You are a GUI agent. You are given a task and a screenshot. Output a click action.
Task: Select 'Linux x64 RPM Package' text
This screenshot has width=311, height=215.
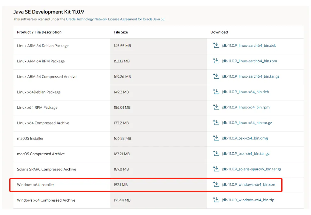37,107
